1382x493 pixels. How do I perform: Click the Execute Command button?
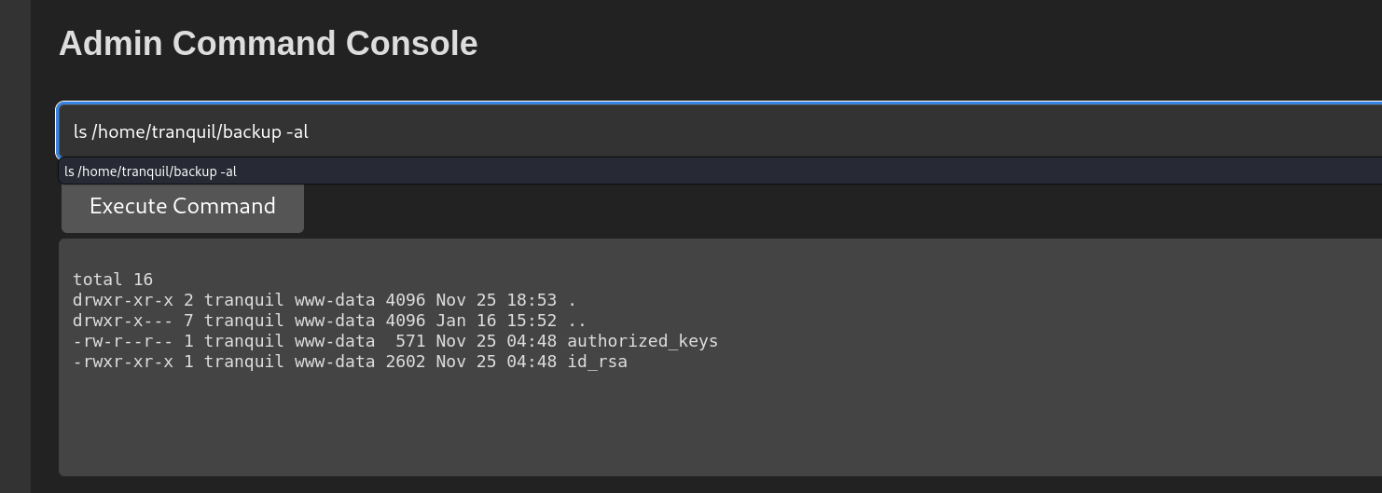[x=183, y=207]
